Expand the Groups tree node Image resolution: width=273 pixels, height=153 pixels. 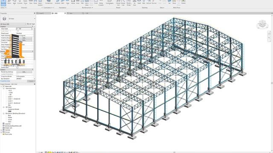1,132
